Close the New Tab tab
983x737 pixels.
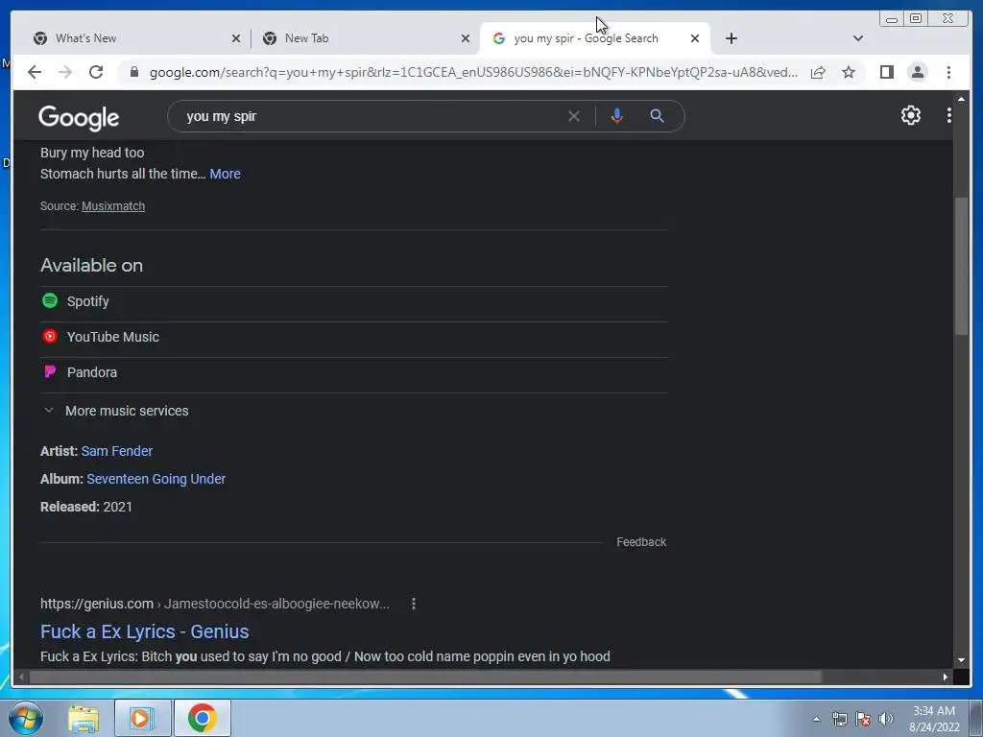click(x=466, y=38)
